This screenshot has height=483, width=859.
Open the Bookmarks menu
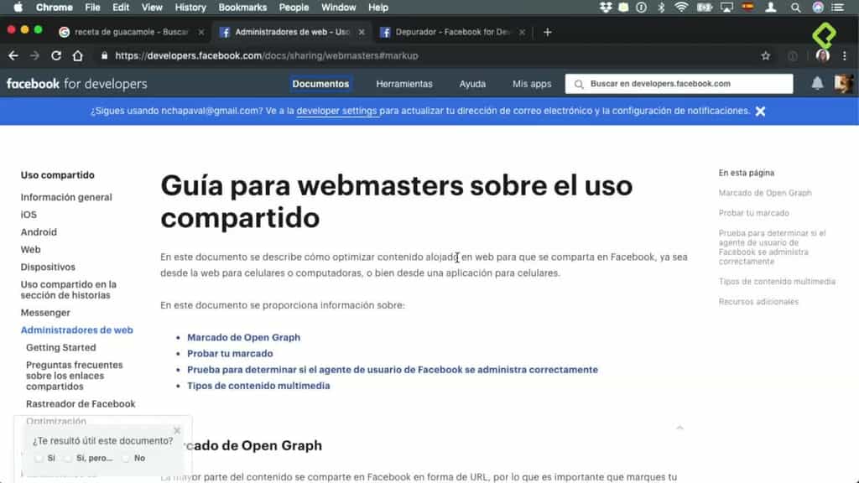coord(242,7)
